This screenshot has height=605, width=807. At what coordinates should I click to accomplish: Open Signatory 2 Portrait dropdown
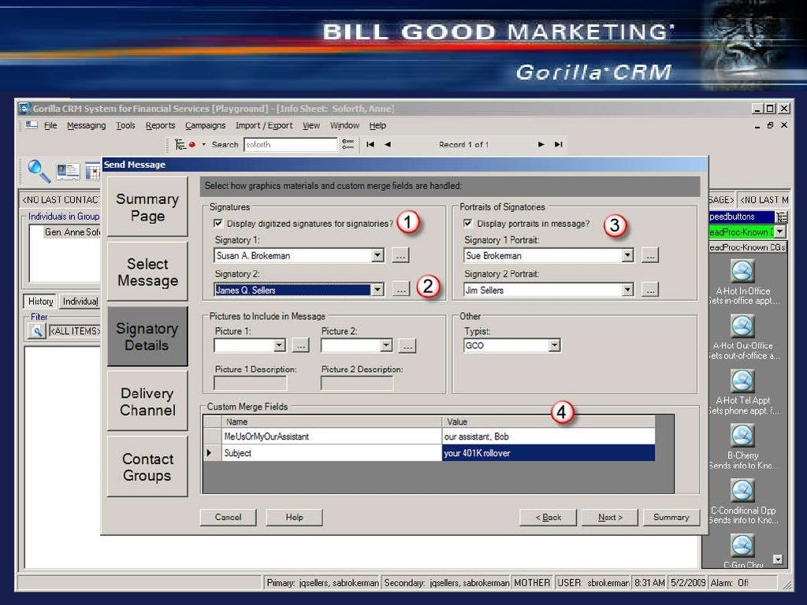[627, 290]
